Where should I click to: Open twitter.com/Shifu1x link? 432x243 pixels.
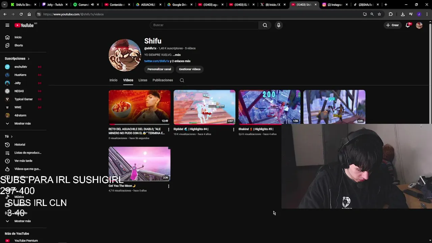point(157,61)
